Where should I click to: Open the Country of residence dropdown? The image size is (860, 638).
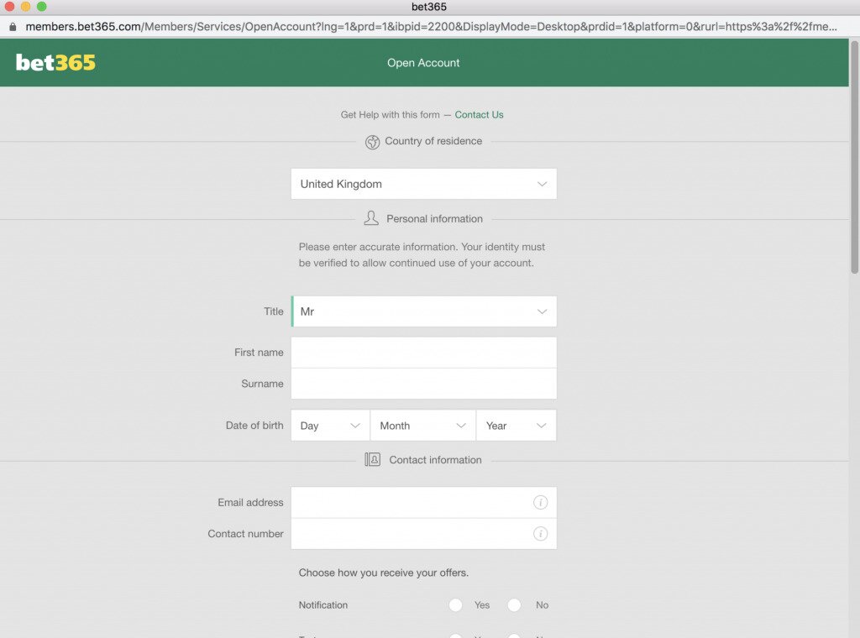click(x=424, y=184)
